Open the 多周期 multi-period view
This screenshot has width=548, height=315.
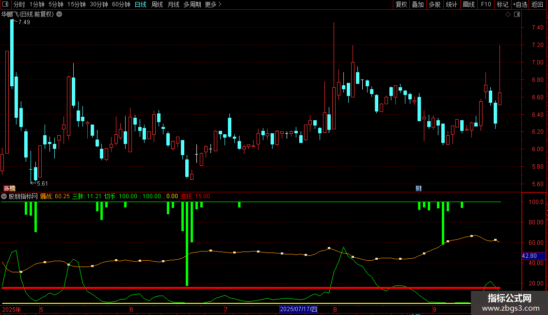[192, 4]
